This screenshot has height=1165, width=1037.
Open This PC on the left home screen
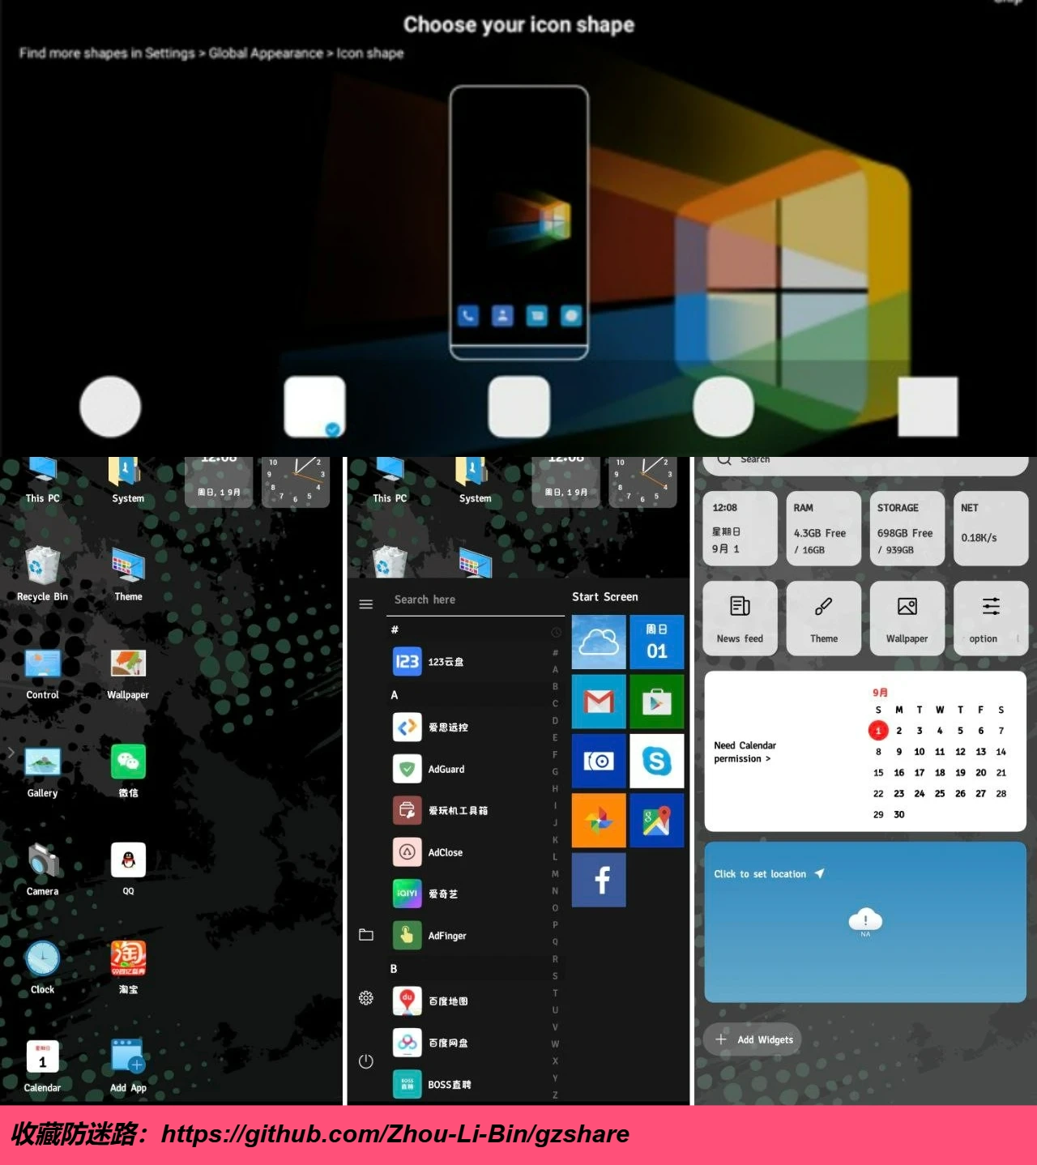coord(42,481)
